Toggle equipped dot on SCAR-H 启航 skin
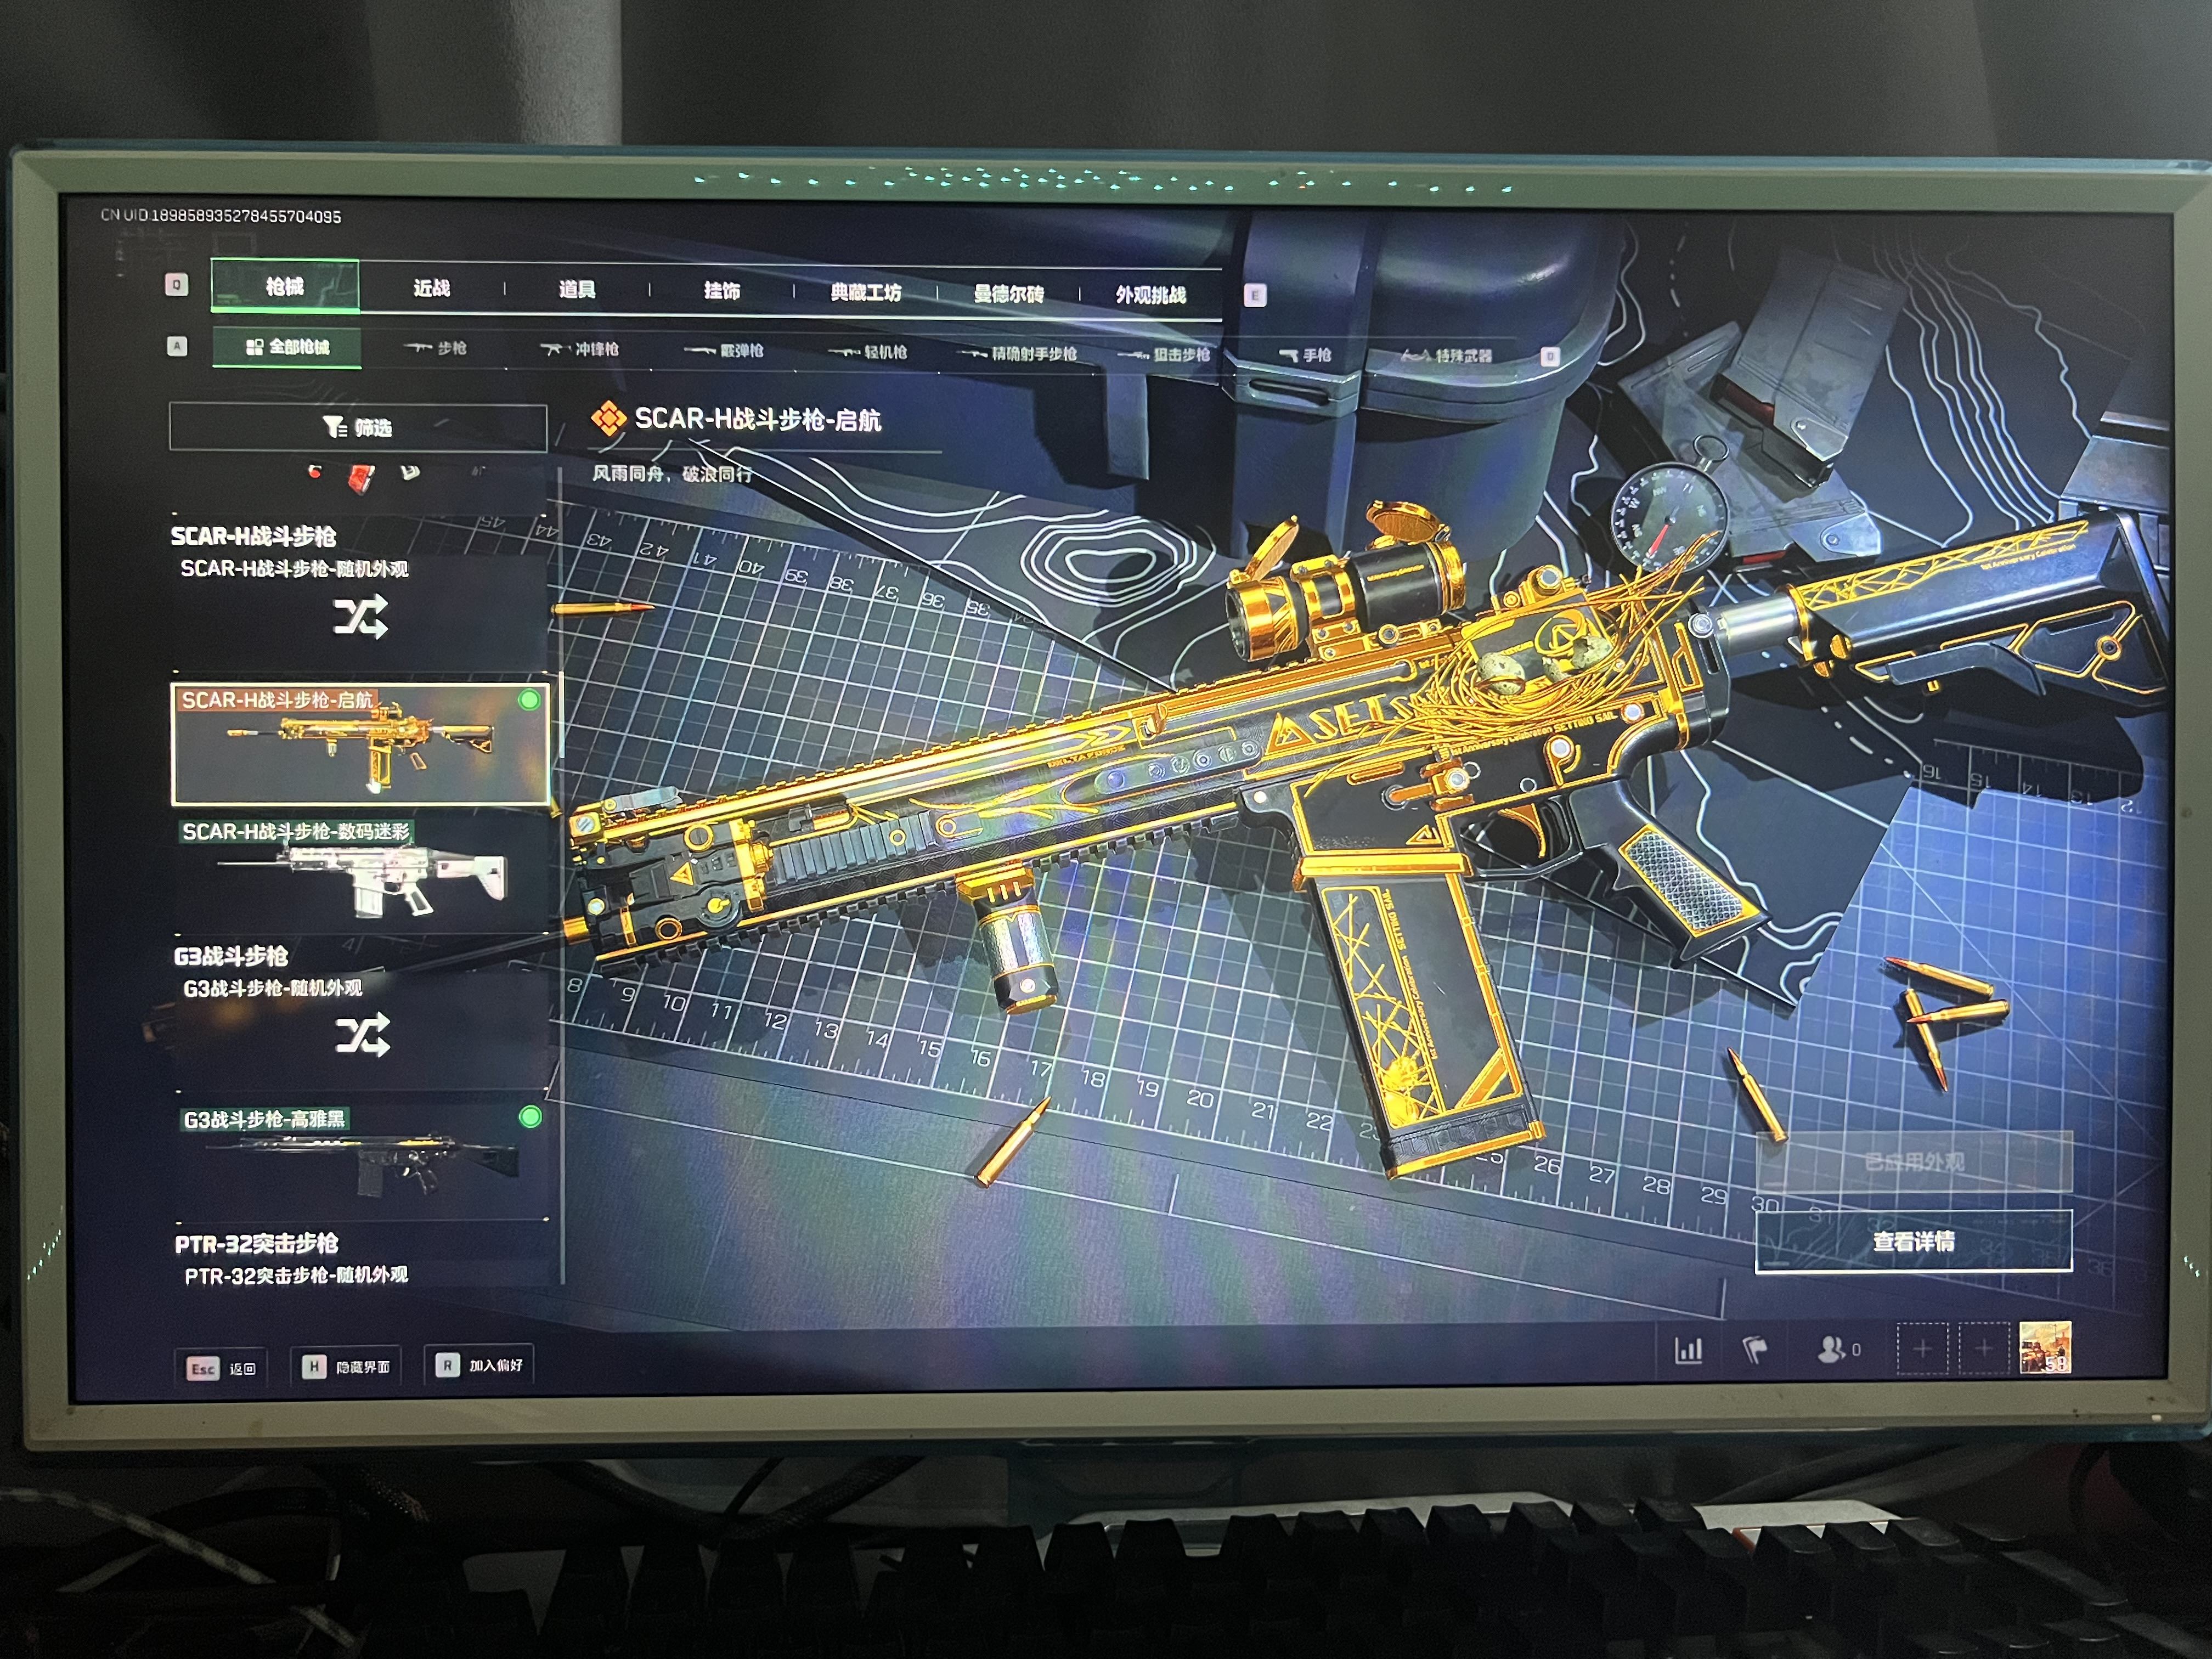The width and height of the screenshot is (2212, 1659). 529,700
